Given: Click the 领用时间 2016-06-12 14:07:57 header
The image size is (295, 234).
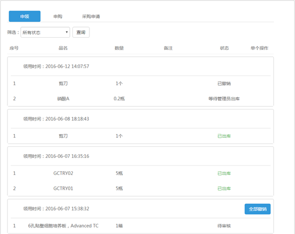Looking at the screenshot, I should click(56, 66).
